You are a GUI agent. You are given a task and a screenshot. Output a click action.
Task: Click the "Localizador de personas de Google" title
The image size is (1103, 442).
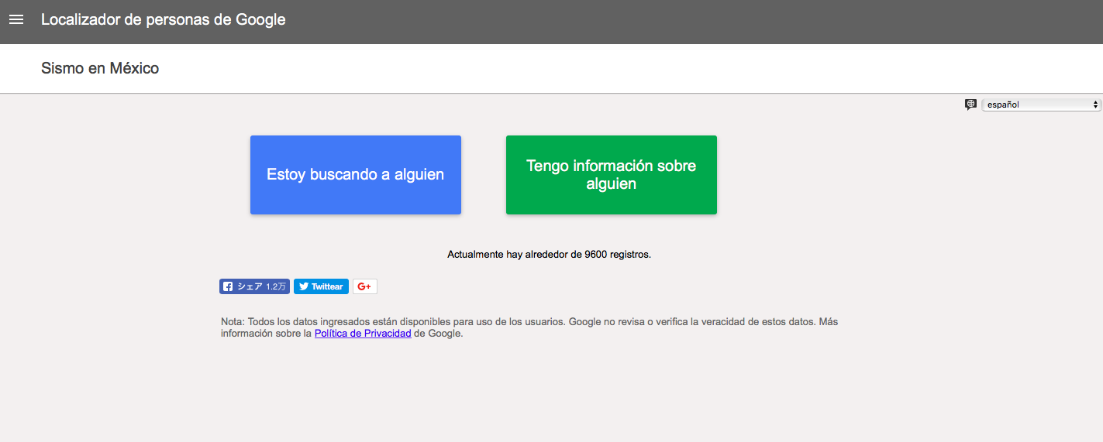[164, 20]
